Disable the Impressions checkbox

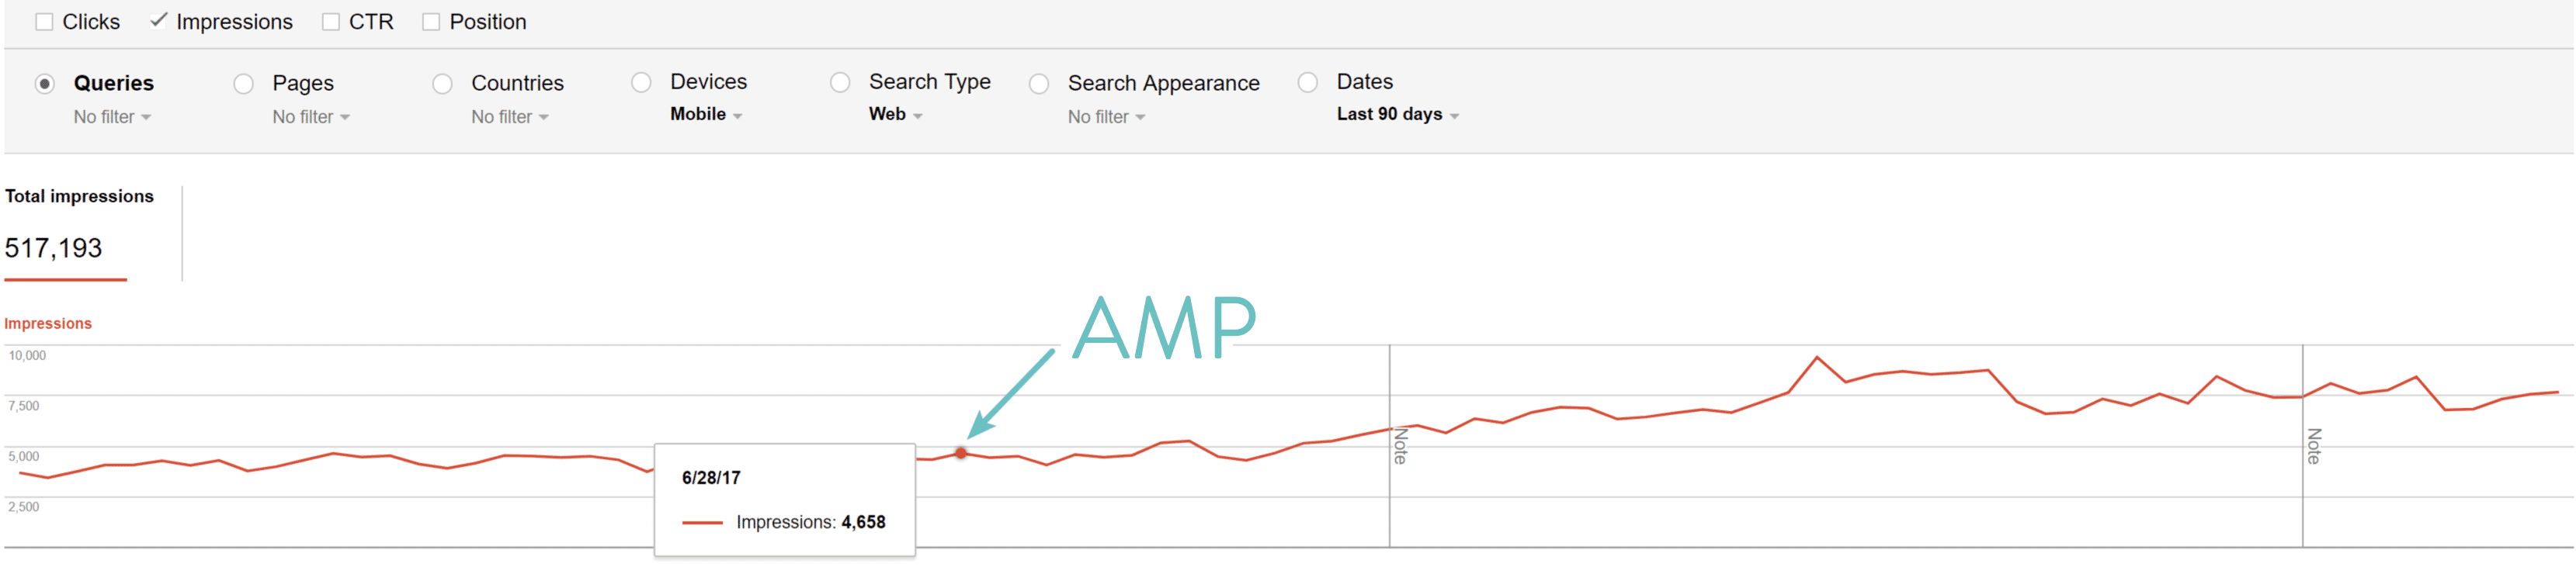158,20
